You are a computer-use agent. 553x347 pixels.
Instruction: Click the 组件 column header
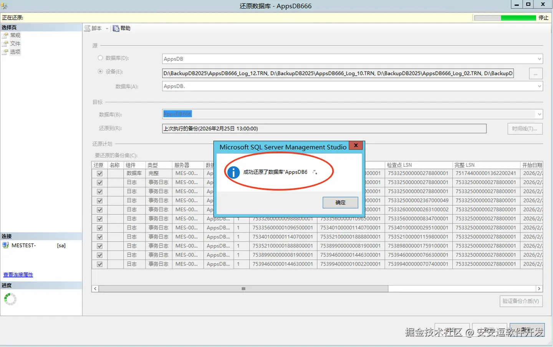(134, 165)
